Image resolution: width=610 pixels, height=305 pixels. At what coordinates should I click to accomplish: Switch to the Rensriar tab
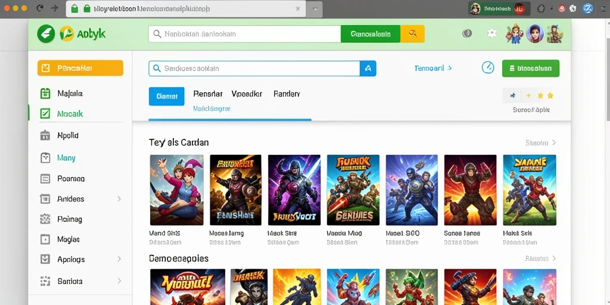click(x=208, y=94)
